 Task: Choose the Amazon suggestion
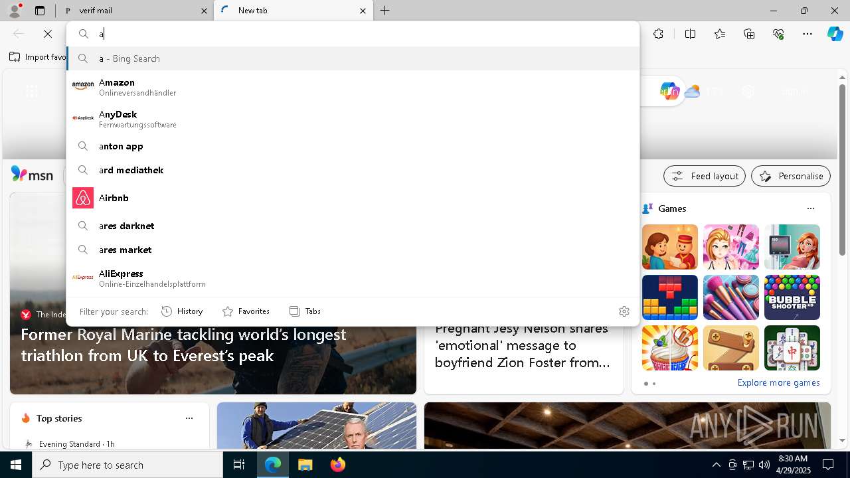coord(353,87)
